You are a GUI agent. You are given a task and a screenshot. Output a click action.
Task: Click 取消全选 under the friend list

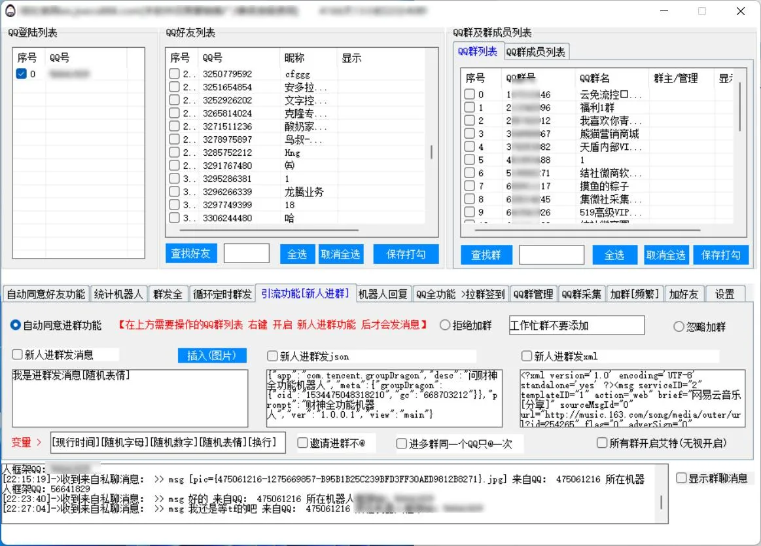340,254
